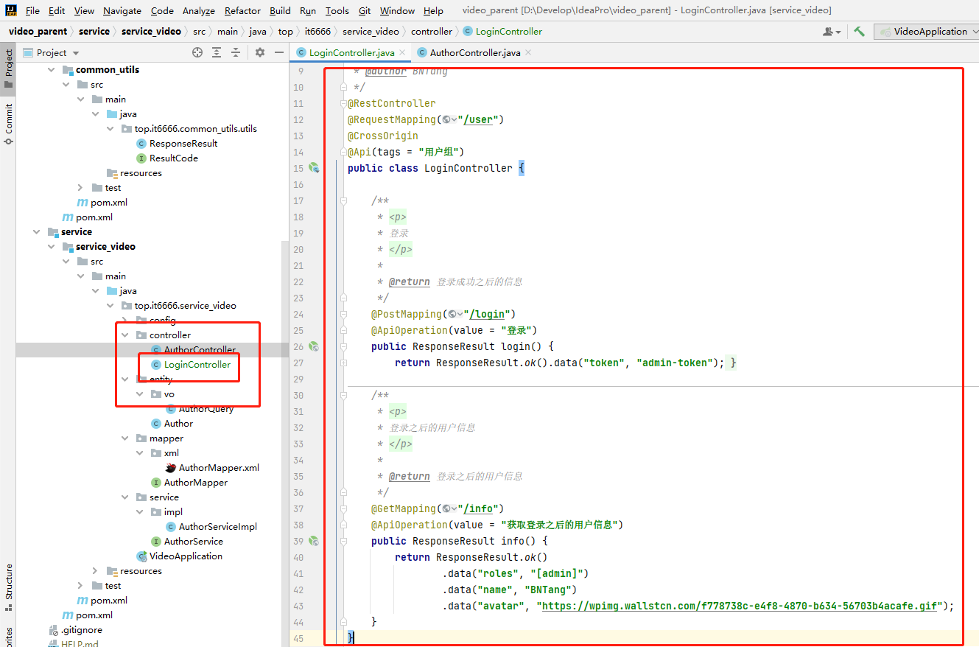This screenshot has width=979, height=647.
Task: Close the LoginController.java editor tab
Action: 401,52
